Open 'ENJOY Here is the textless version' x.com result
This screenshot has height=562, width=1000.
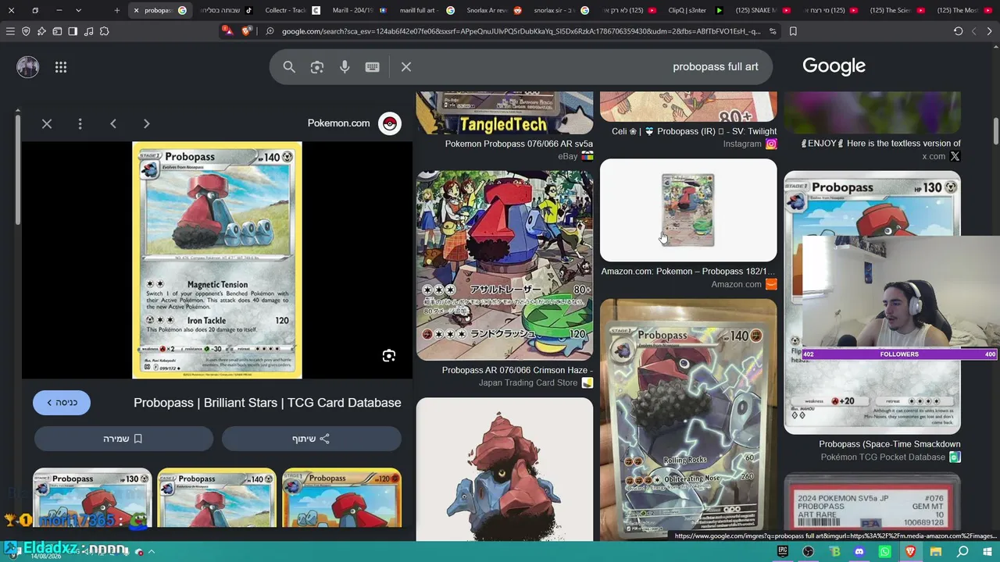[x=881, y=144]
